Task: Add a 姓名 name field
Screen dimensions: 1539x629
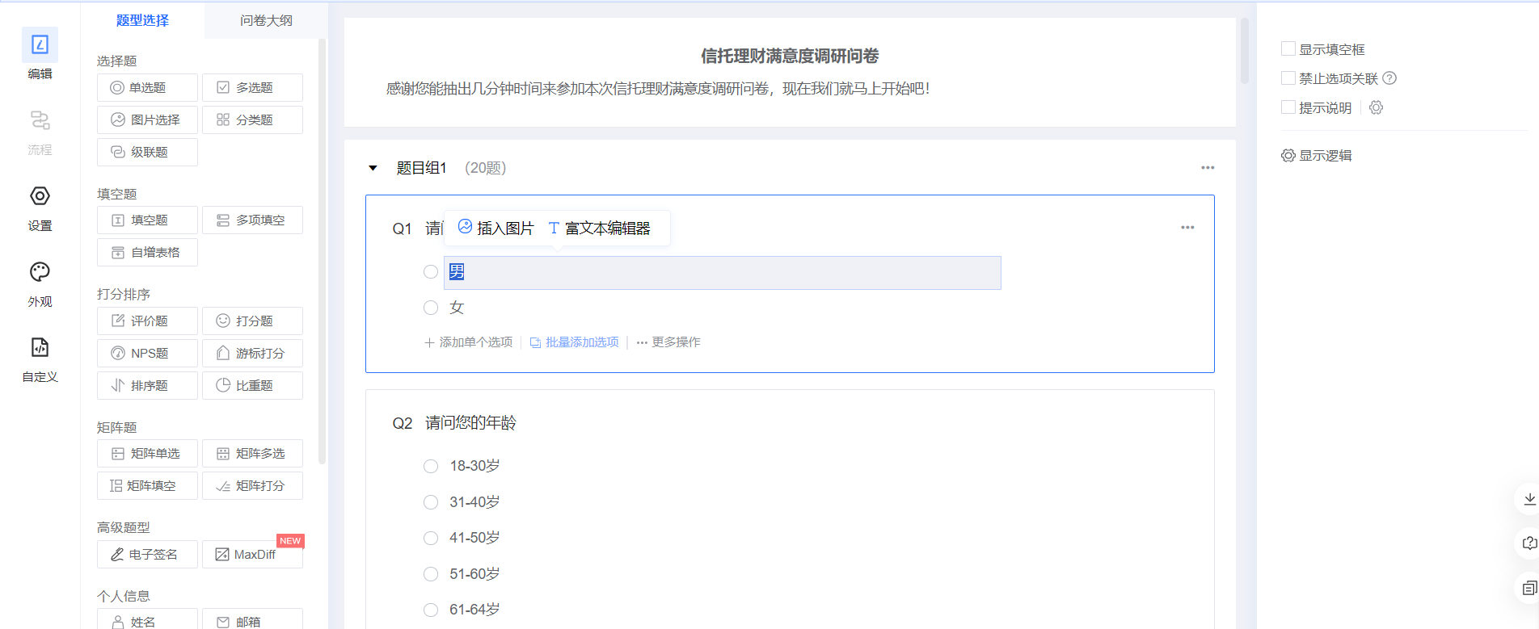Action: 147,619
